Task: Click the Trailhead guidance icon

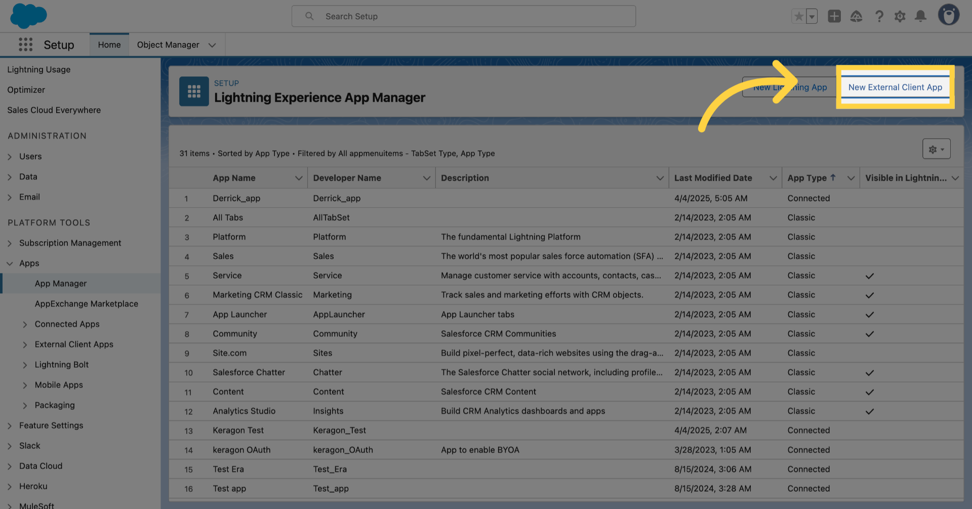Action: (856, 16)
